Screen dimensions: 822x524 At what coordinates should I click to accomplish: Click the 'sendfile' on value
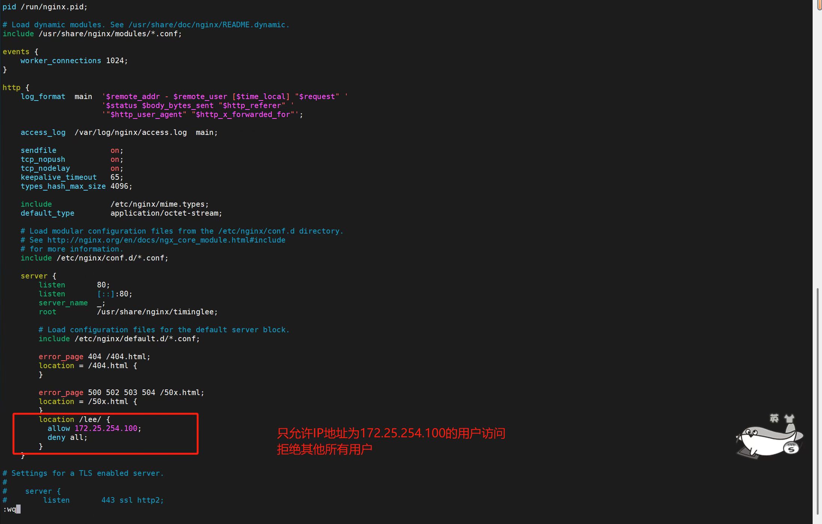click(115, 150)
